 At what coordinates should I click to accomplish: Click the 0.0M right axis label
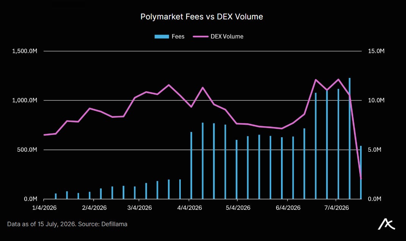[374, 199]
